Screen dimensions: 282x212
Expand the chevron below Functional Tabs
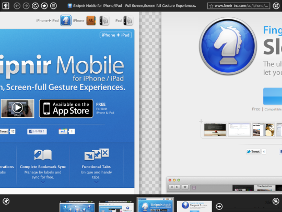point(97,182)
